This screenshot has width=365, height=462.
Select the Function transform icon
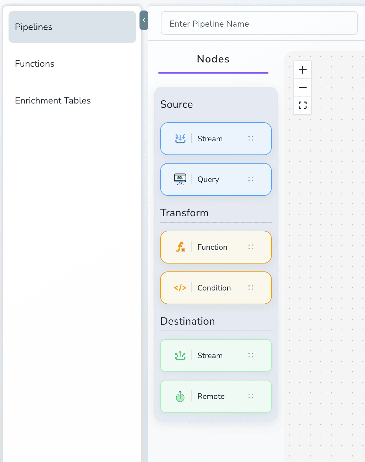pyautogui.click(x=180, y=247)
